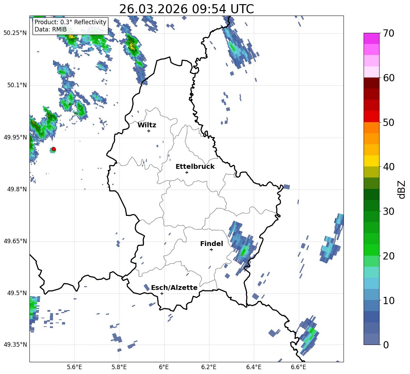Click the '5.8°E' longitude label

[119, 367]
